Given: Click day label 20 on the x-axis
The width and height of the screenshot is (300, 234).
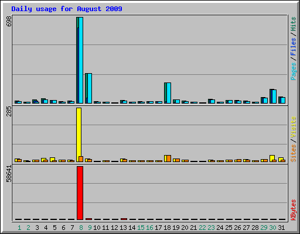Looking at the screenshot, I should click(x=185, y=228).
